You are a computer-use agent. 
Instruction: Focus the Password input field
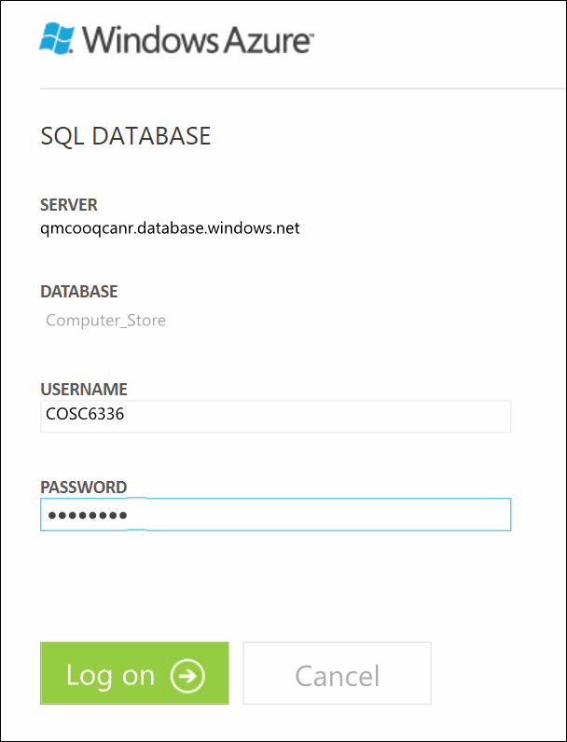[x=275, y=515]
